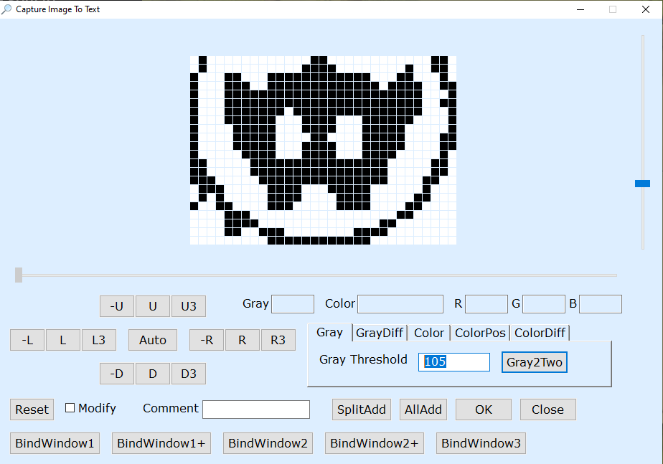This screenshot has height=464, width=663.
Task: Click the U crop button
Action: (153, 306)
